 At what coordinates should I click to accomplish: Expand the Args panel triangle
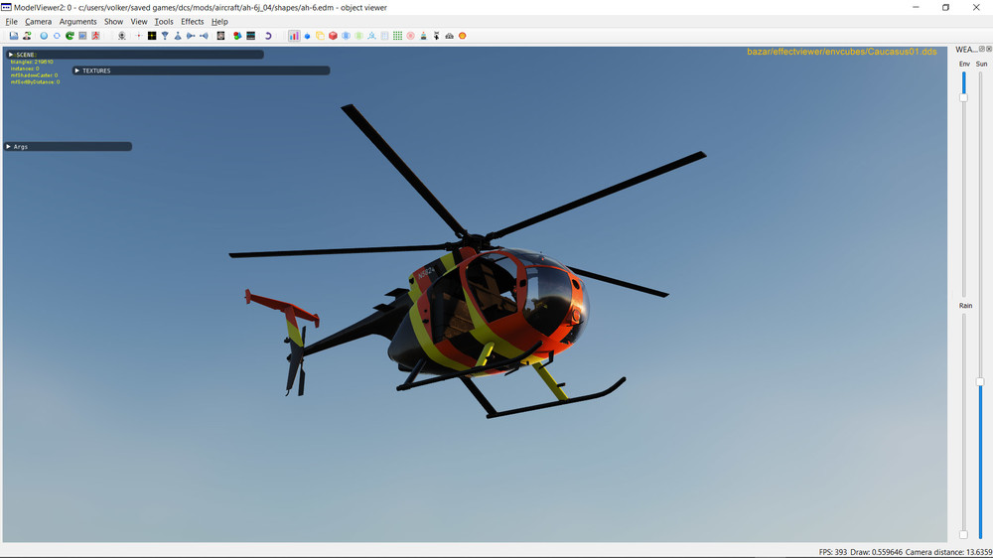(x=8, y=146)
